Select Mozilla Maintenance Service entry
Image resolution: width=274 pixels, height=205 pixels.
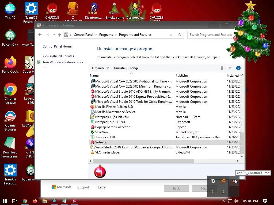coord(165,112)
